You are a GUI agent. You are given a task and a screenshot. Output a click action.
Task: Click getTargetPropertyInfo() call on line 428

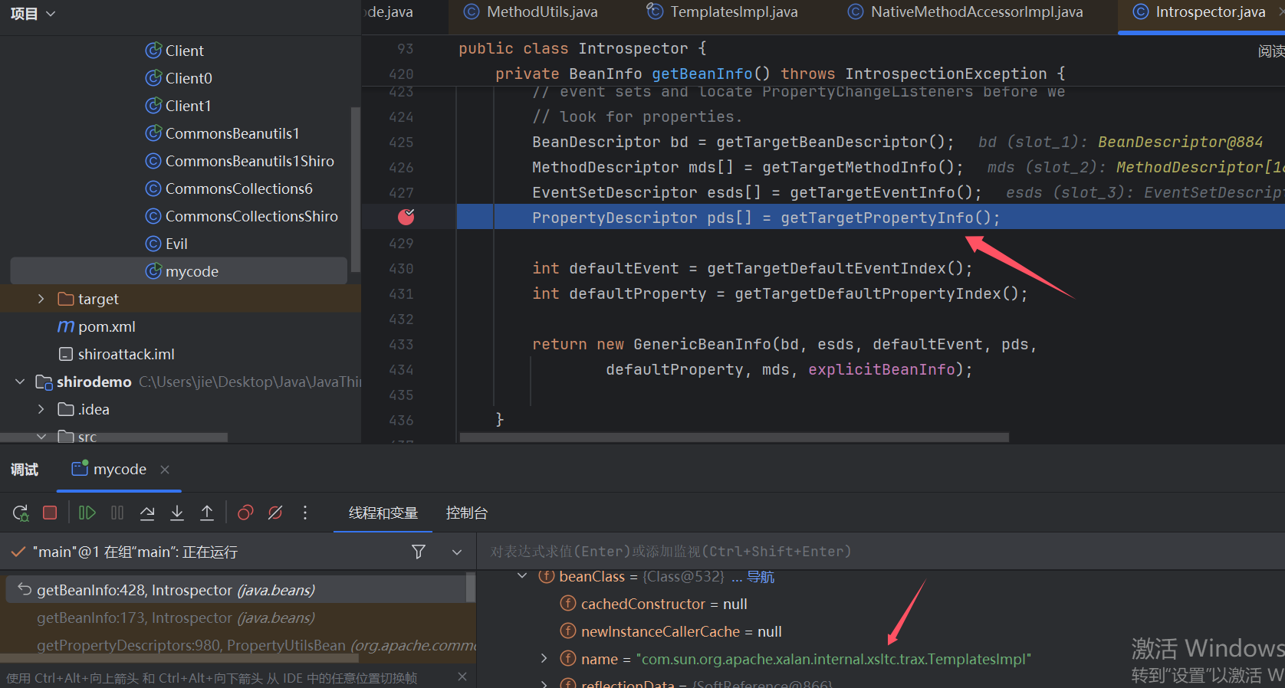tap(886, 218)
